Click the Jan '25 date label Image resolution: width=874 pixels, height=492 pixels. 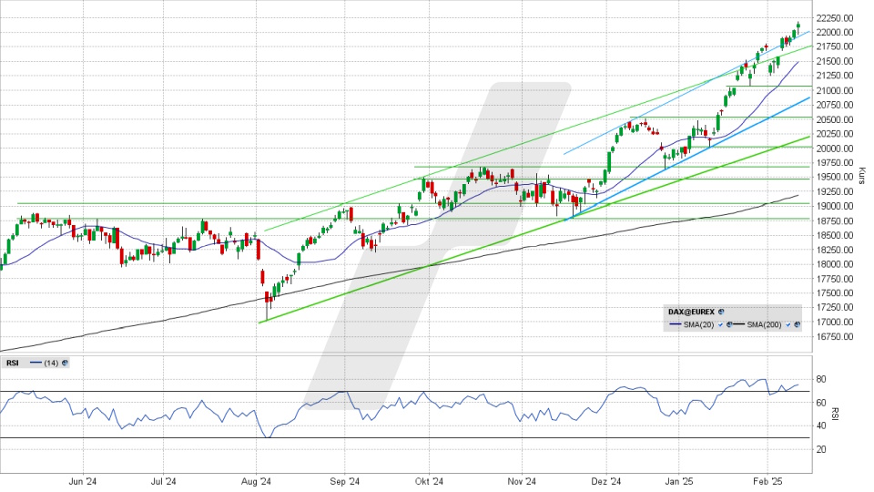(x=680, y=481)
